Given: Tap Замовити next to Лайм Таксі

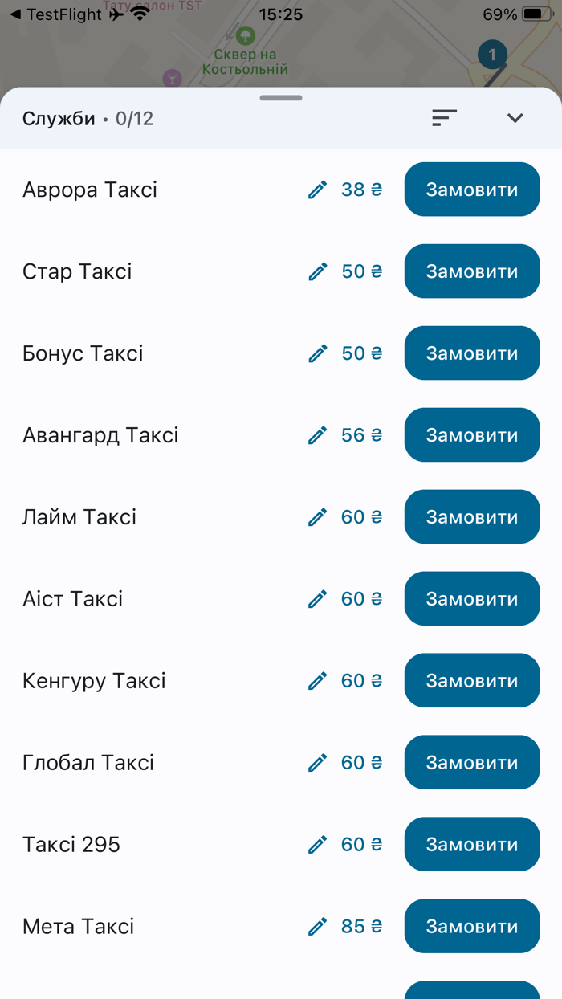Looking at the screenshot, I should [472, 516].
